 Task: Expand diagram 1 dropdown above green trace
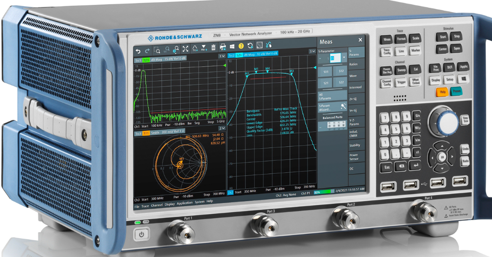pos(222,56)
